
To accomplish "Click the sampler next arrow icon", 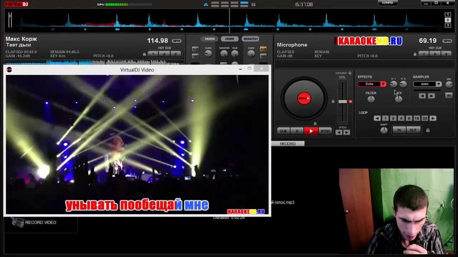I will 432,96.
